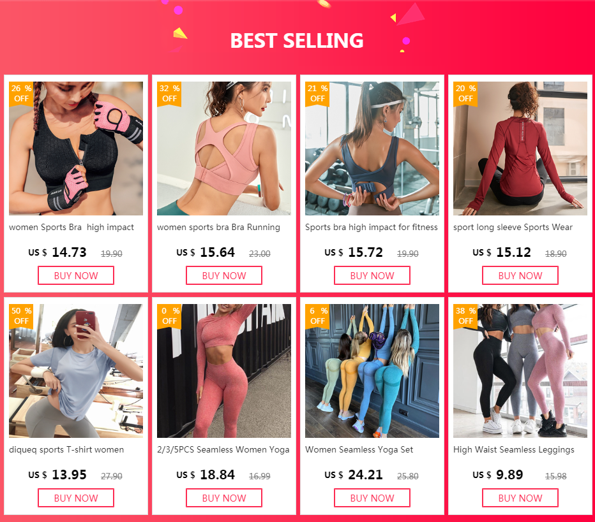Image resolution: width=595 pixels, height=522 pixels.
Task: Open the three leggings models photo
Action: [x=520, y=371]
